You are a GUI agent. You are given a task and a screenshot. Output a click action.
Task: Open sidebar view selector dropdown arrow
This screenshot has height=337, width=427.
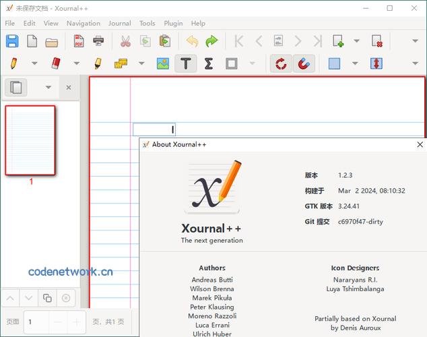pos(48,88)
